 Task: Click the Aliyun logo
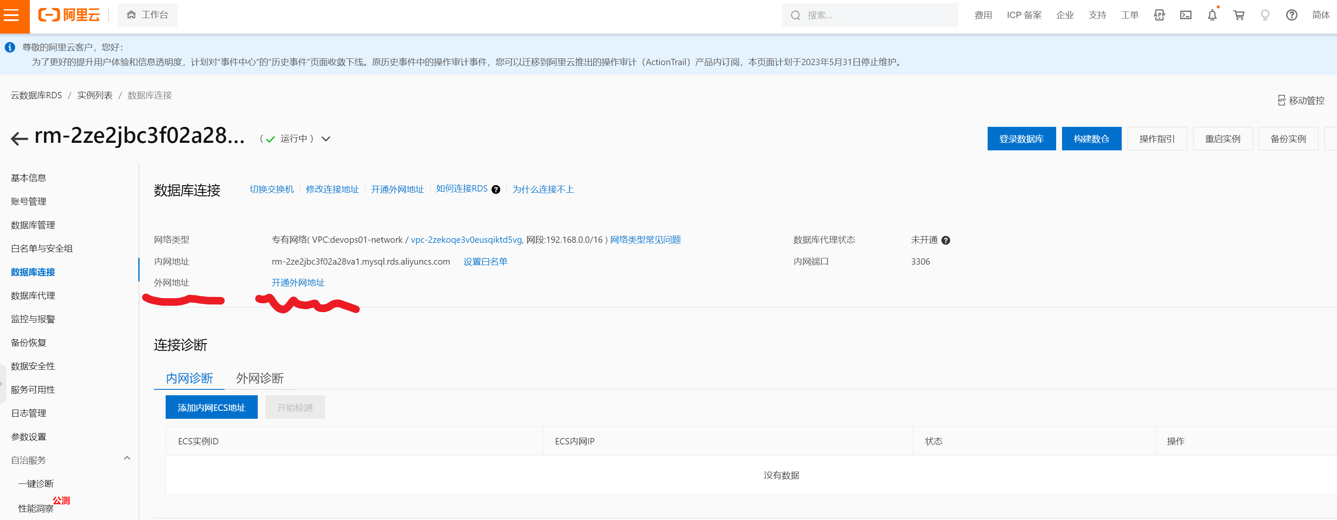[69, 15]
